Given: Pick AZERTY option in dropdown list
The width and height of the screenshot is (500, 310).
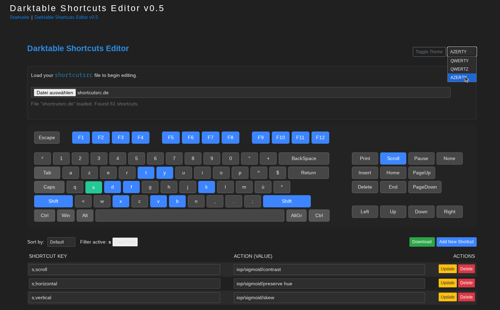Looking at the screenshot, I should [x=457, y=78].
